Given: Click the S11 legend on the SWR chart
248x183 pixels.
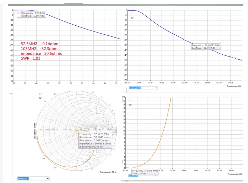Looking at the screenshot, I should click(131, 100).
